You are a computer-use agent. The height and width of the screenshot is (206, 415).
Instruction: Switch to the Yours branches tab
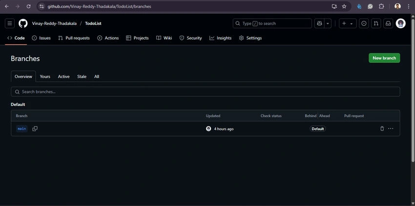pos(45,76)
